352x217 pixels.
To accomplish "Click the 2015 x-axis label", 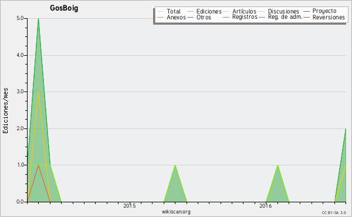I will [x=130, y=205].
